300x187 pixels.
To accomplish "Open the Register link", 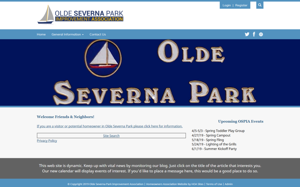I will click(241, 5).
